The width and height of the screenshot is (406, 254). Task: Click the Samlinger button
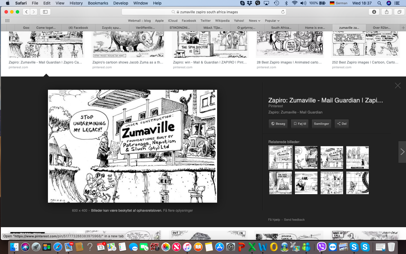321,124
